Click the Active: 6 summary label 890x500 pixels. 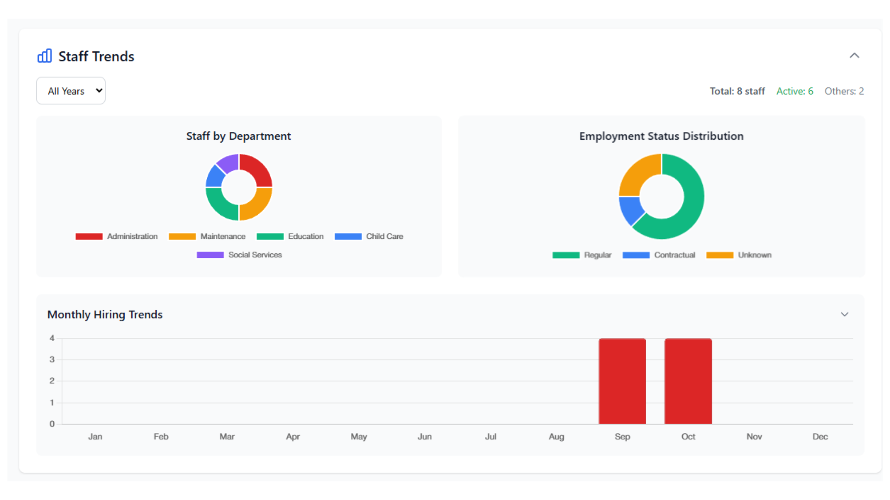(x=795, y=91)
